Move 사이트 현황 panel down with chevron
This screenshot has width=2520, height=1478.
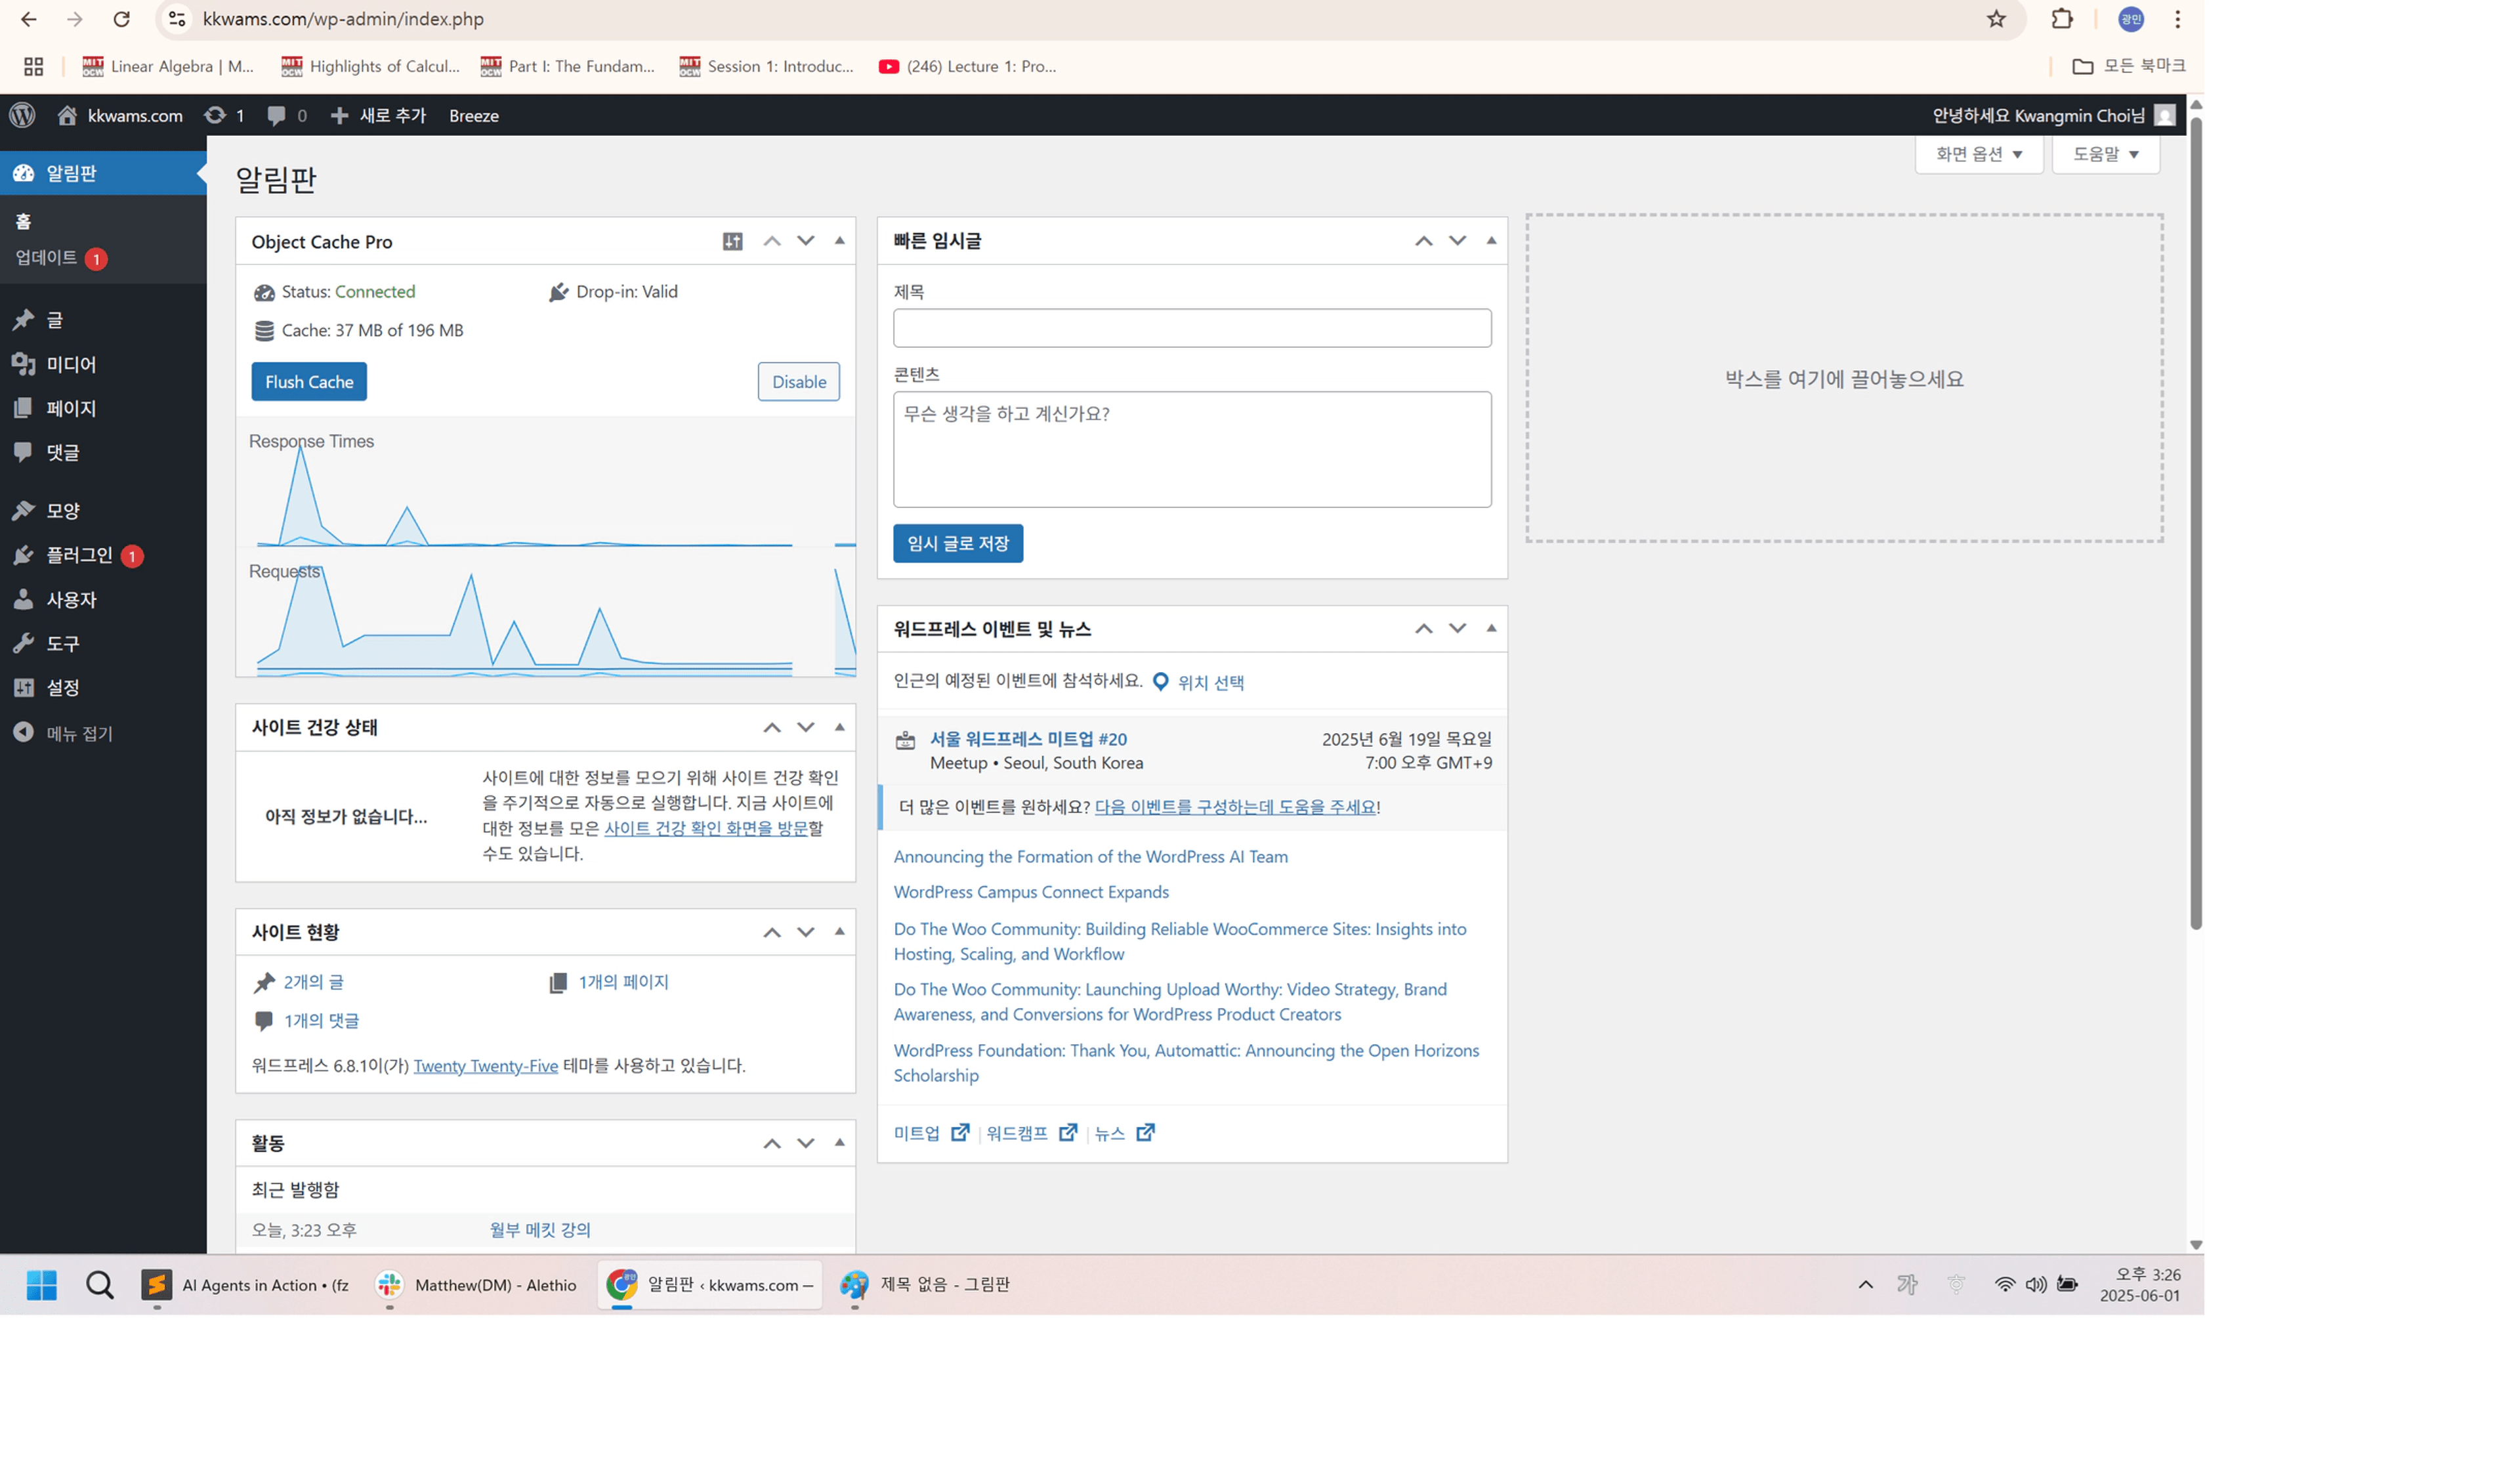(805, 932)
